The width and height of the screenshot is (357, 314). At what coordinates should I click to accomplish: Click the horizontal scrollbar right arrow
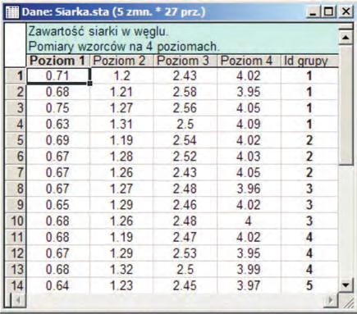pyautogui.click(x=330, y=300)
